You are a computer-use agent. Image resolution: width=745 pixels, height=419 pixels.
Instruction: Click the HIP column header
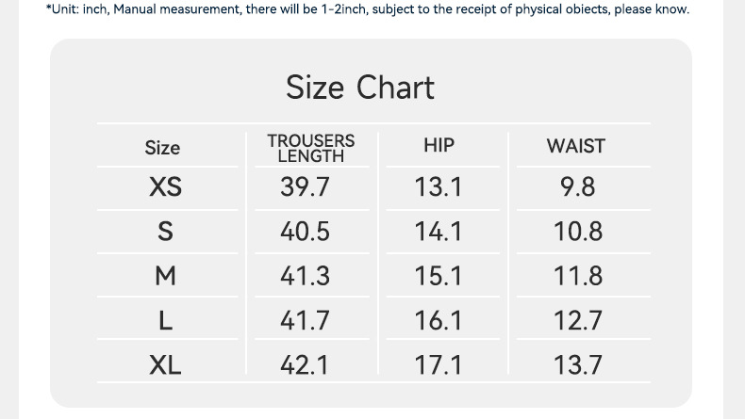tap(439, 145)
